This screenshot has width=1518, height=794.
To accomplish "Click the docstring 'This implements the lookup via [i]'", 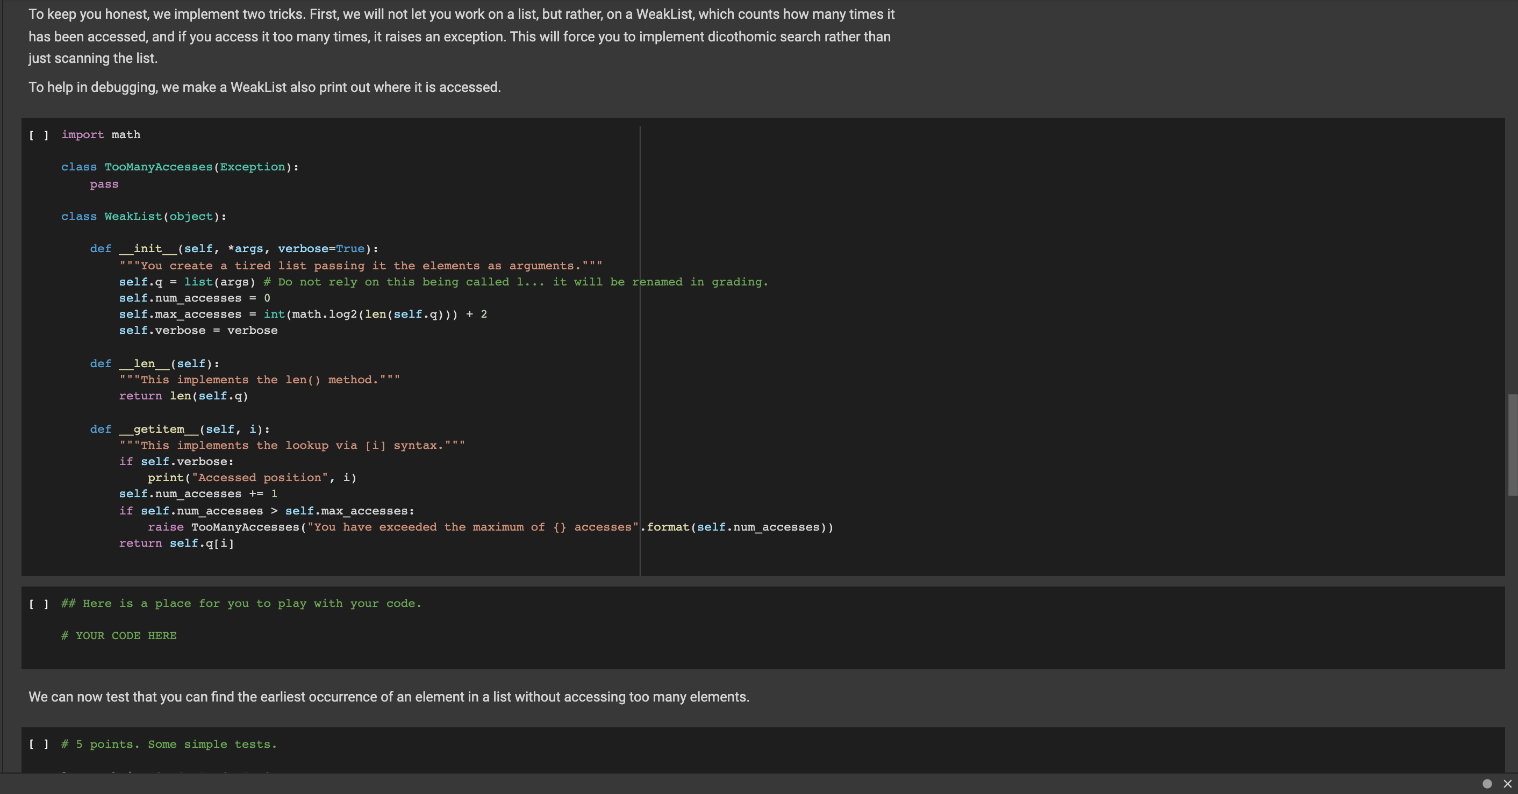I will click(292, 445).
